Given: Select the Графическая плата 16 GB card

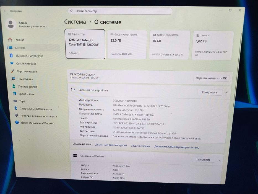Looking at the screenshot, I should tap(170, 45).
